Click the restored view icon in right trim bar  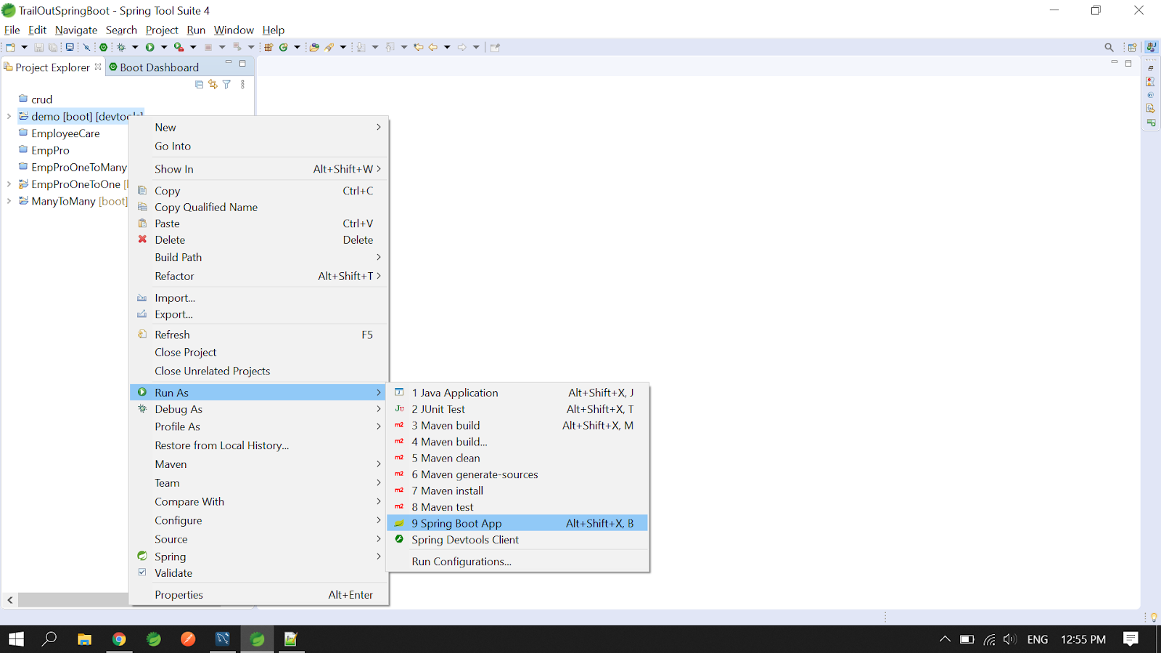tap(1151, 67)
